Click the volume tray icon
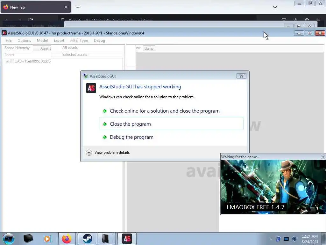The image size is (326, 245). (294, 239)
